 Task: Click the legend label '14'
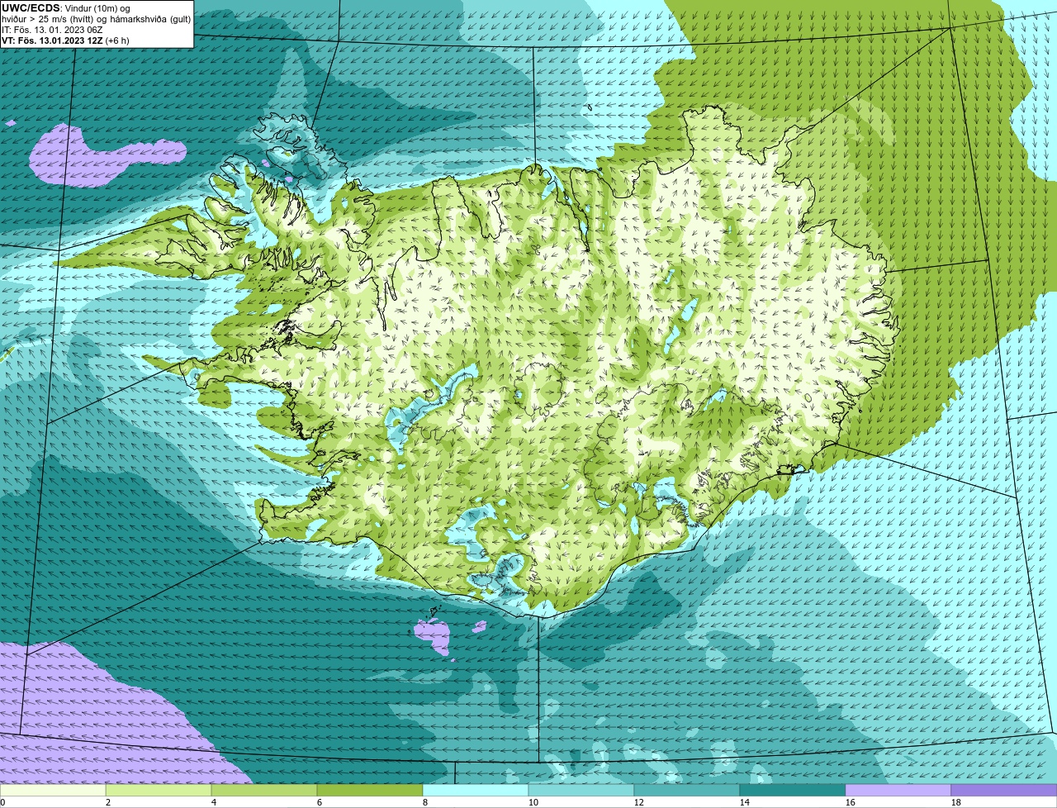pyautogui.click(x=745, y=802)
